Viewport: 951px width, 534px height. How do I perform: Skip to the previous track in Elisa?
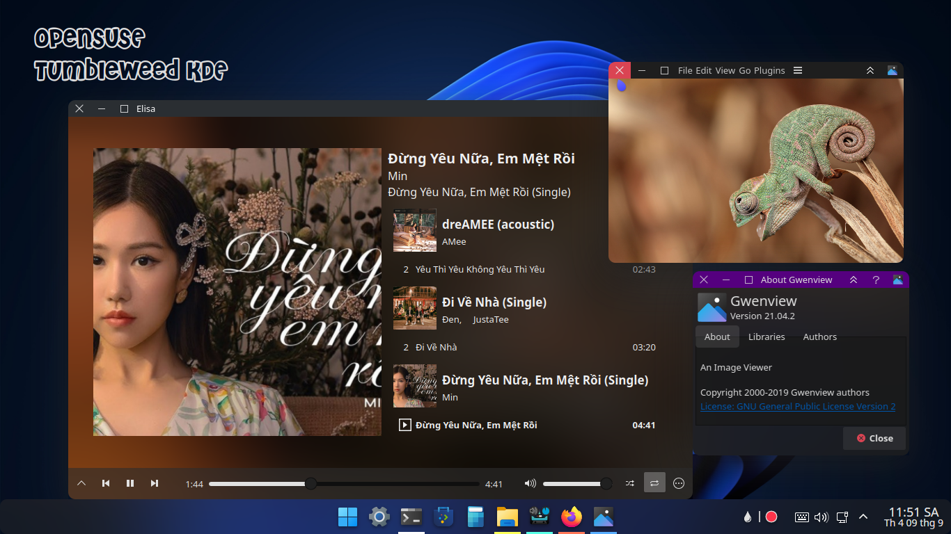coord(106,483)
